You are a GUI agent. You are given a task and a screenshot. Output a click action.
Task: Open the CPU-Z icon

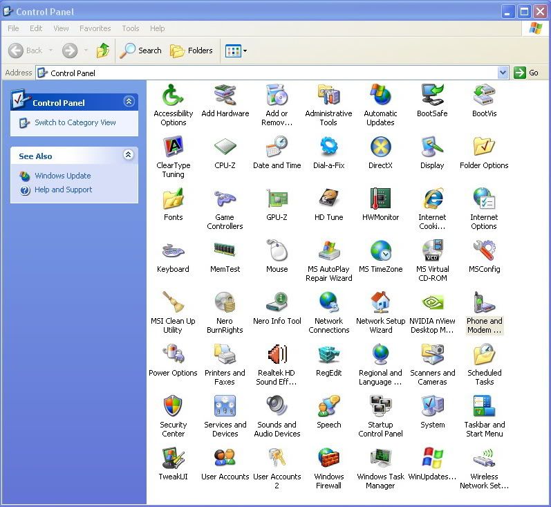click(x=225, y=147)
